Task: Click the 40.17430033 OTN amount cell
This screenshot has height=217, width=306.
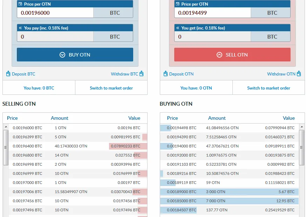Action: tap(71, 146)
